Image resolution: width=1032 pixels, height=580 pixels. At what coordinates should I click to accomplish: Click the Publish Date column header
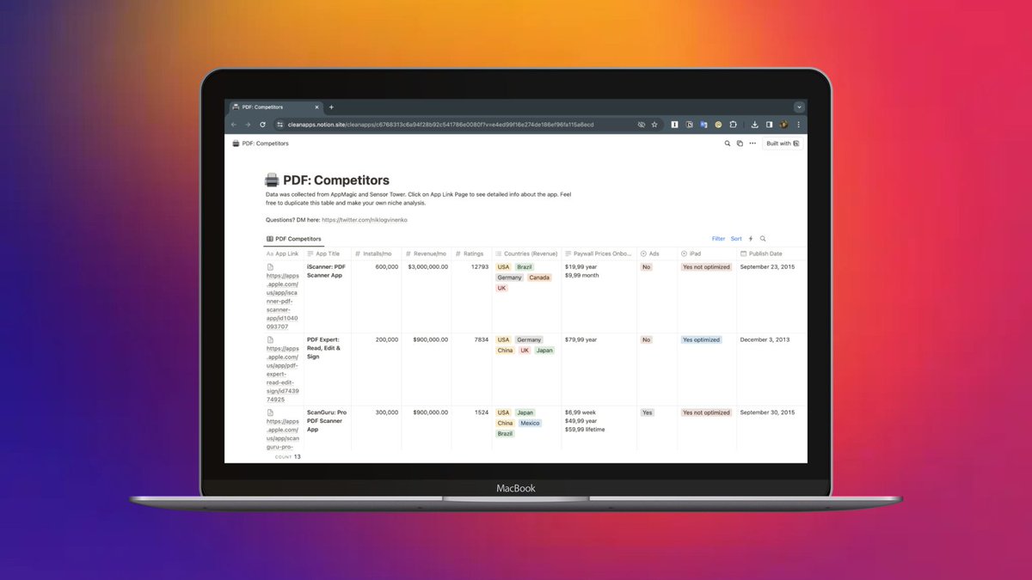click(x=771, y=253)
